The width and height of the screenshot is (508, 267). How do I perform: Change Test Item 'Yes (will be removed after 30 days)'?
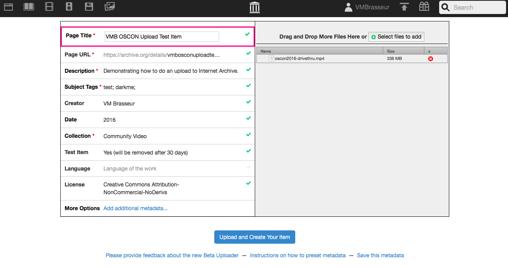(145, 153)
